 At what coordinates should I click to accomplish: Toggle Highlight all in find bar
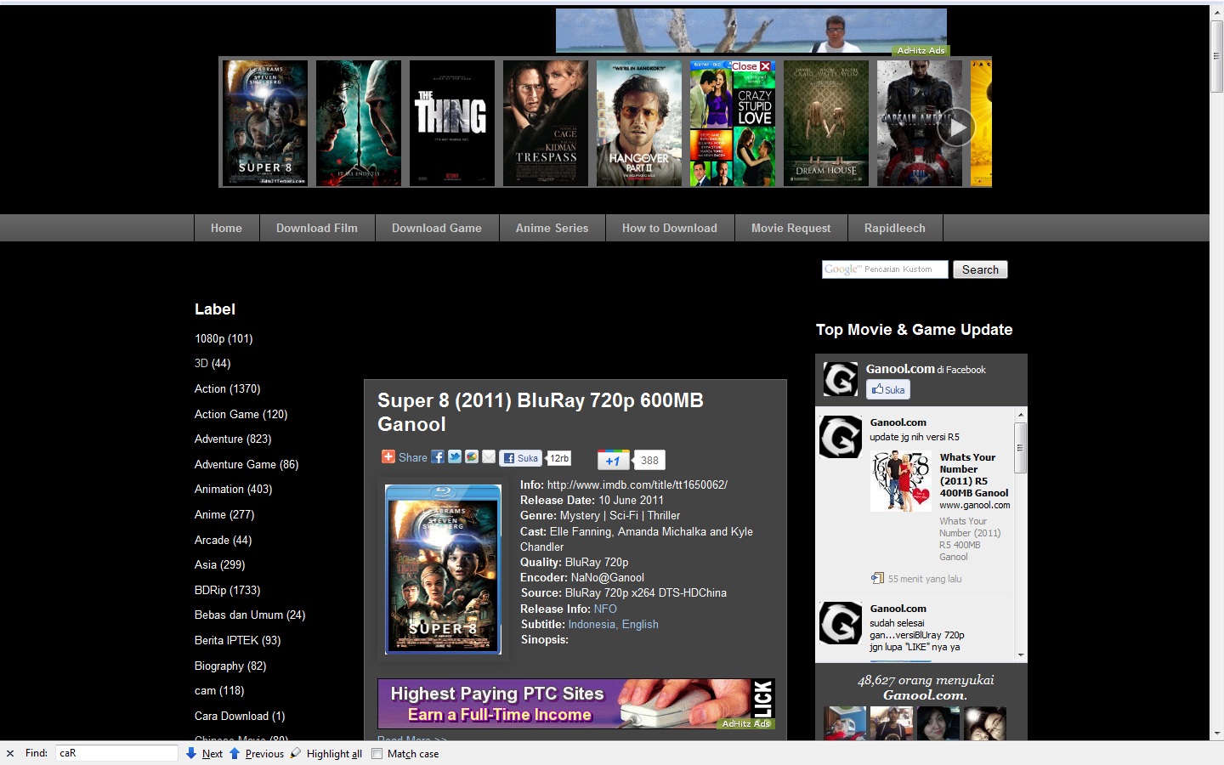click(x=326, y=753)
